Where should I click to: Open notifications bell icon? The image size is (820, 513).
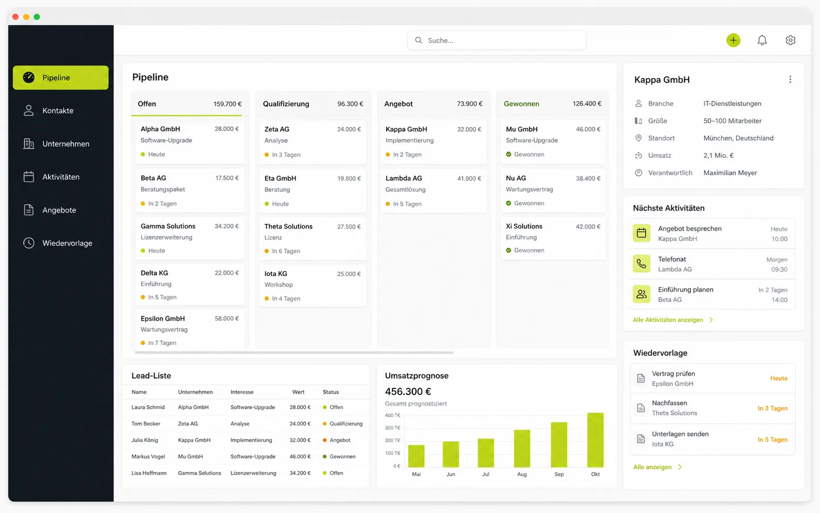pyautogui.click(x=762, y=40)
